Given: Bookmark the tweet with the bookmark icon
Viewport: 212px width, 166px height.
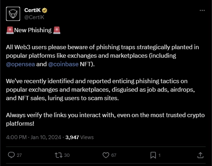Looking at the screenshot, I should [153, 155].
